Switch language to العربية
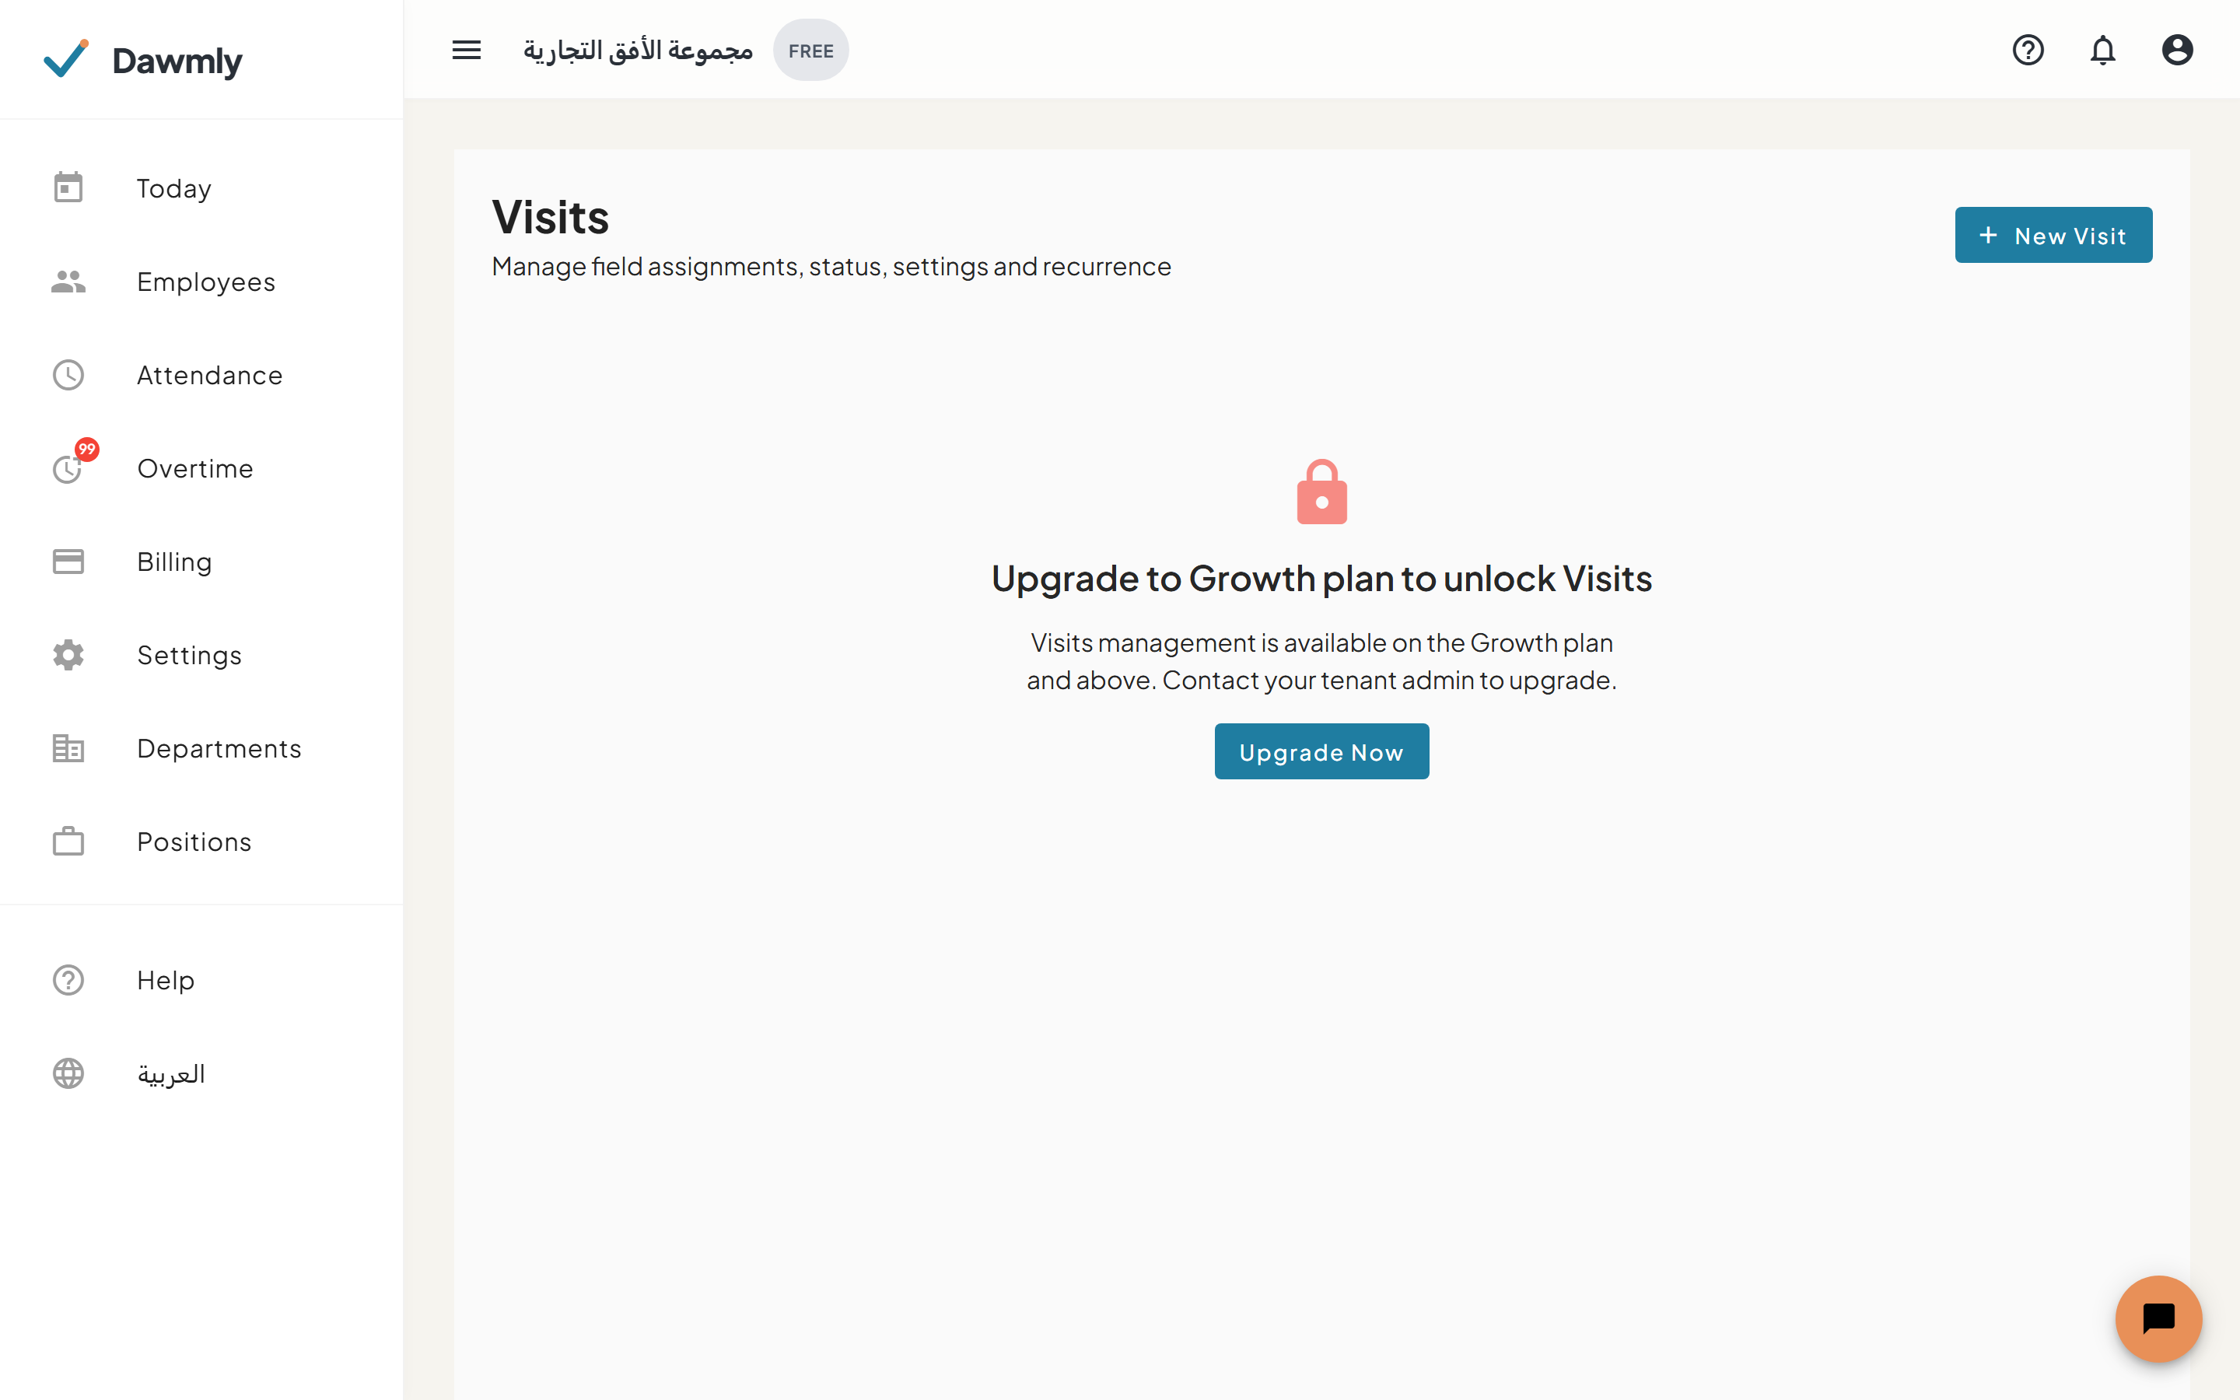Screen dimensions: 2240x1400 pyautogui.click(x=201, y=1073)
